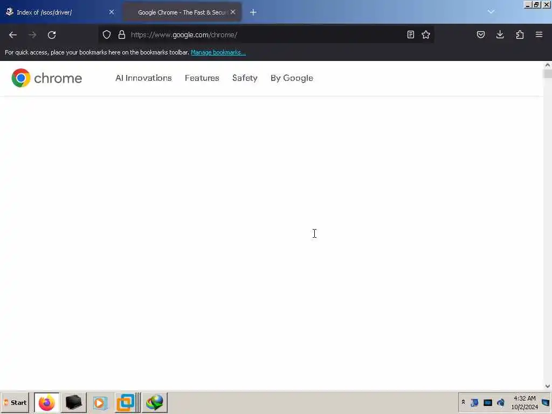
Task: Click the forward navigation arrow
Action: (x=32, y=35)
